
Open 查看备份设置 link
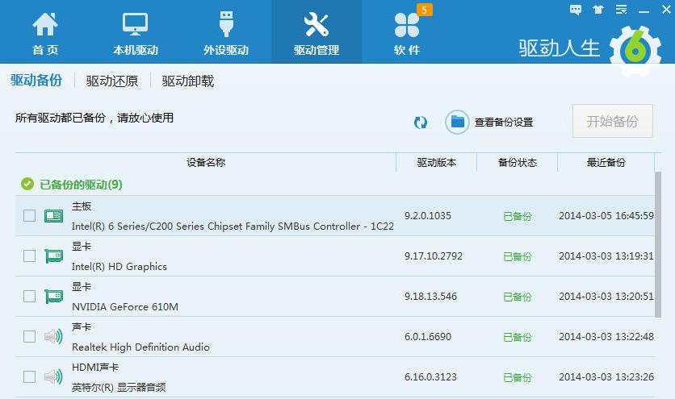[503, 123]
